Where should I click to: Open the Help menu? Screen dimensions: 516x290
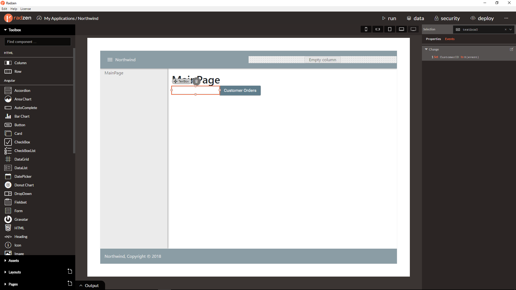tap(14, 9)
